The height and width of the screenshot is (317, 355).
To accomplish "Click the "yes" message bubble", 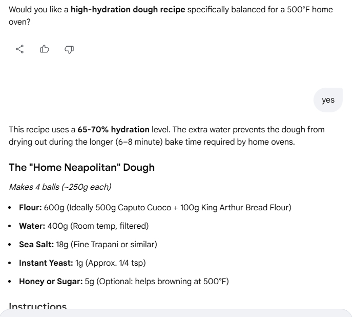I will pos(328,100).
